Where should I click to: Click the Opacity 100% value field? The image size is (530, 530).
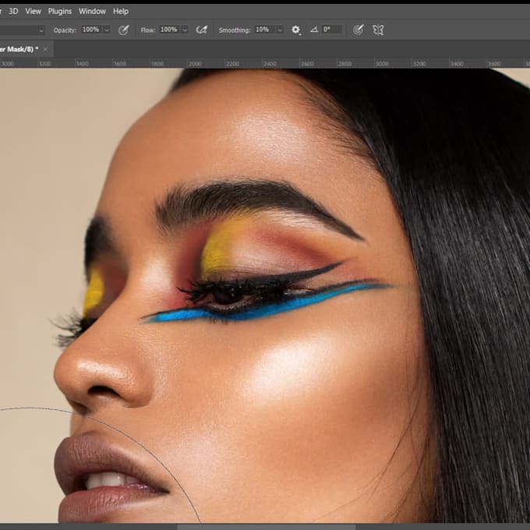tap(91, 30)
